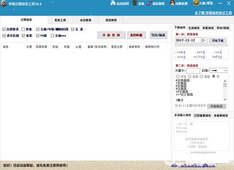This screenshot has width=234, height=170.
Task: Select the 手动输入域名 tab
Action: (183, 115)
